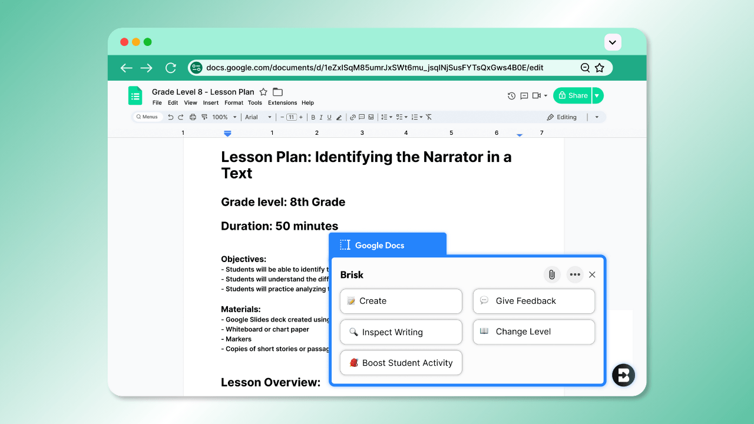Screen dimensions: 754x424
Task: Click the print icon in toolbar
Action: point(193,117)
